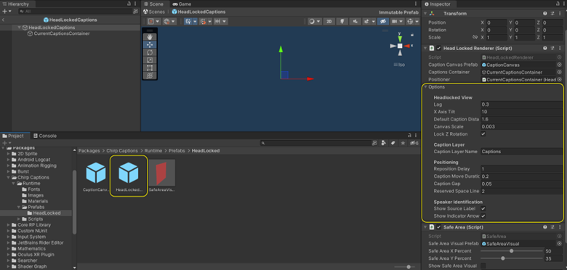Uncheck Show Source Label checkbox
The height and width of the screenshot is (270, 567).
[483, 208]
